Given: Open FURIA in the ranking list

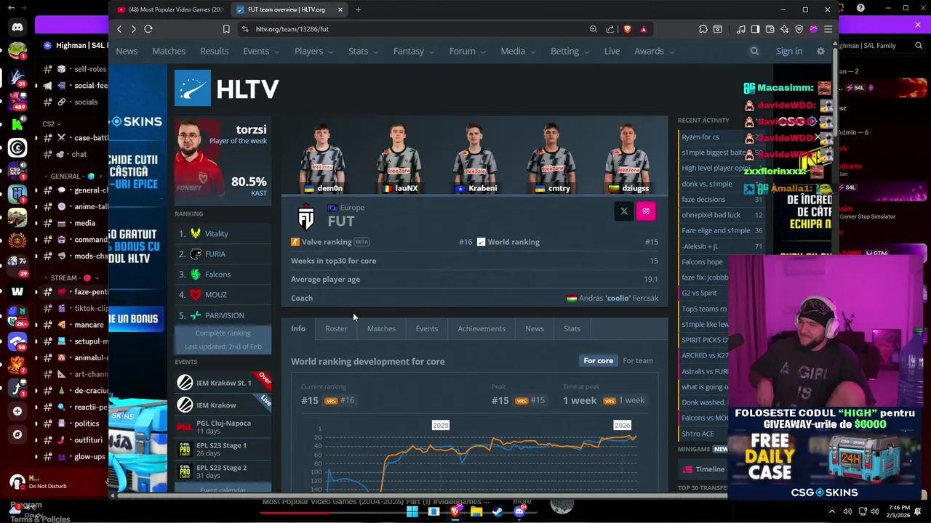Looking at the screenshot, I should [x=215, y=254].
